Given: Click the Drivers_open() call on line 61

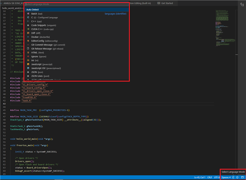Looking at the screenshot, I should coord(24,161).
